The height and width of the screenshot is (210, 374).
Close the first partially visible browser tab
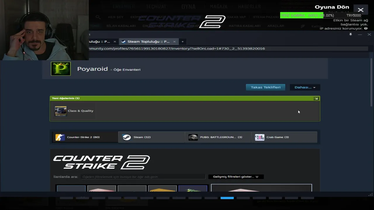pos(115,42)
